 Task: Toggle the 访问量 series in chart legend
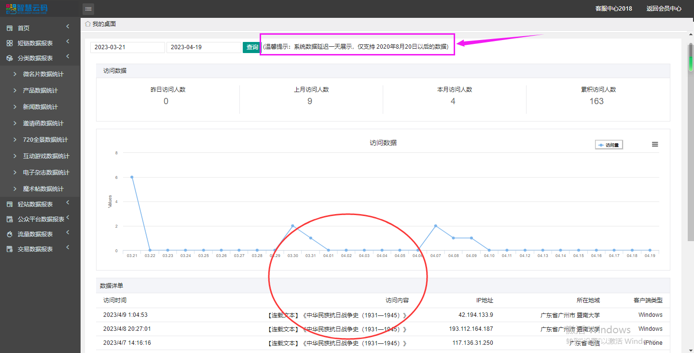click(x=609, y=145)
